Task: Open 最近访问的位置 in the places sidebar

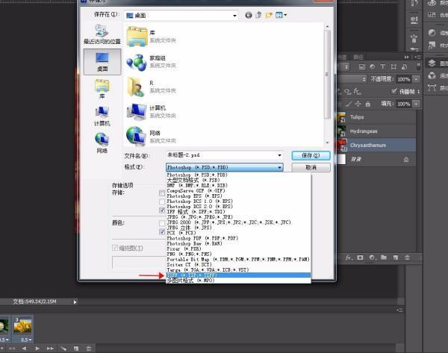Action: pos(102,33)
